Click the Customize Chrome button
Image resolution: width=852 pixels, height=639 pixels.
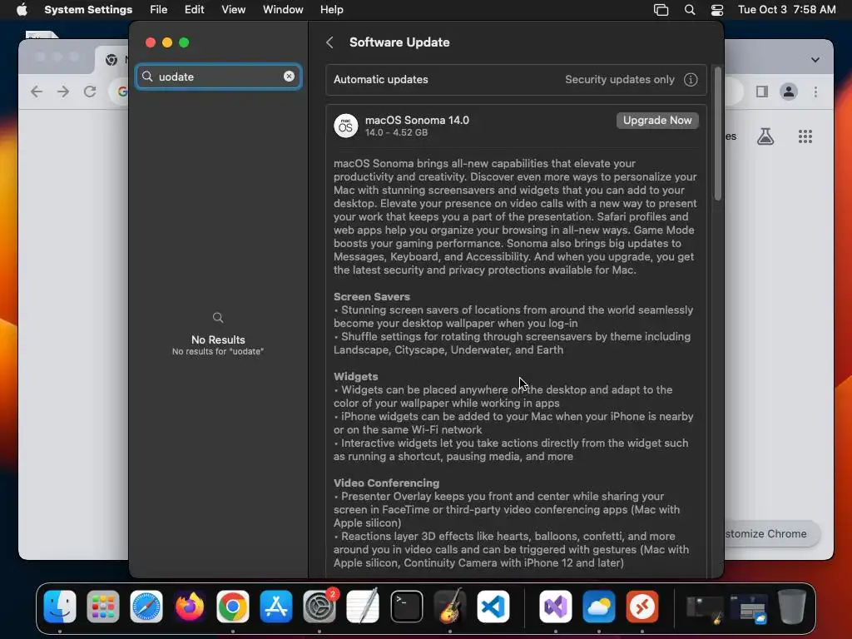coord(771,533)
